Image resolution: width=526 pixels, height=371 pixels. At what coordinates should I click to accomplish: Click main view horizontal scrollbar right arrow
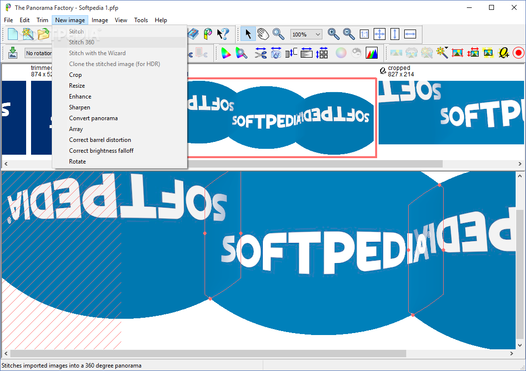pyautogui.click(x=512, y=353)
